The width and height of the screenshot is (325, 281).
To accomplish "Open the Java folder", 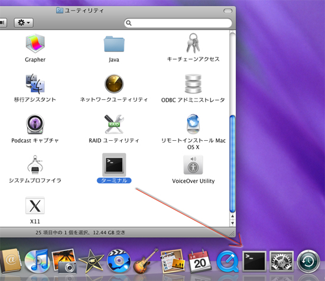I will 114,44.
